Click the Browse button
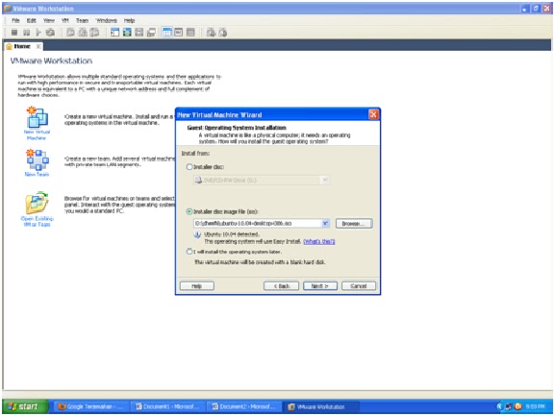 coord(354,224)
